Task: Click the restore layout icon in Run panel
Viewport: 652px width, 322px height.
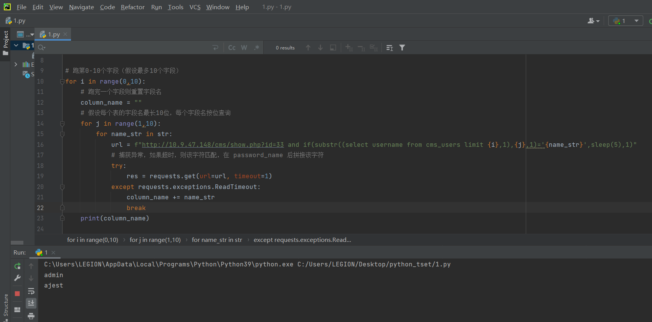Action: point(17,310)
